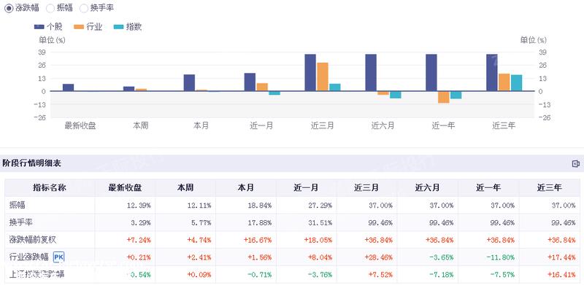Click the PK icon next to 行业涨跌幅

click(x=58, y=257)
